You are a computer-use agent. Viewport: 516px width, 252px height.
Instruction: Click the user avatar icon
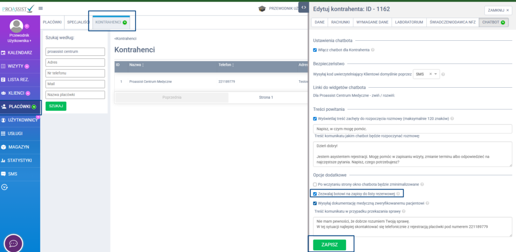click(x=17, y=27)
